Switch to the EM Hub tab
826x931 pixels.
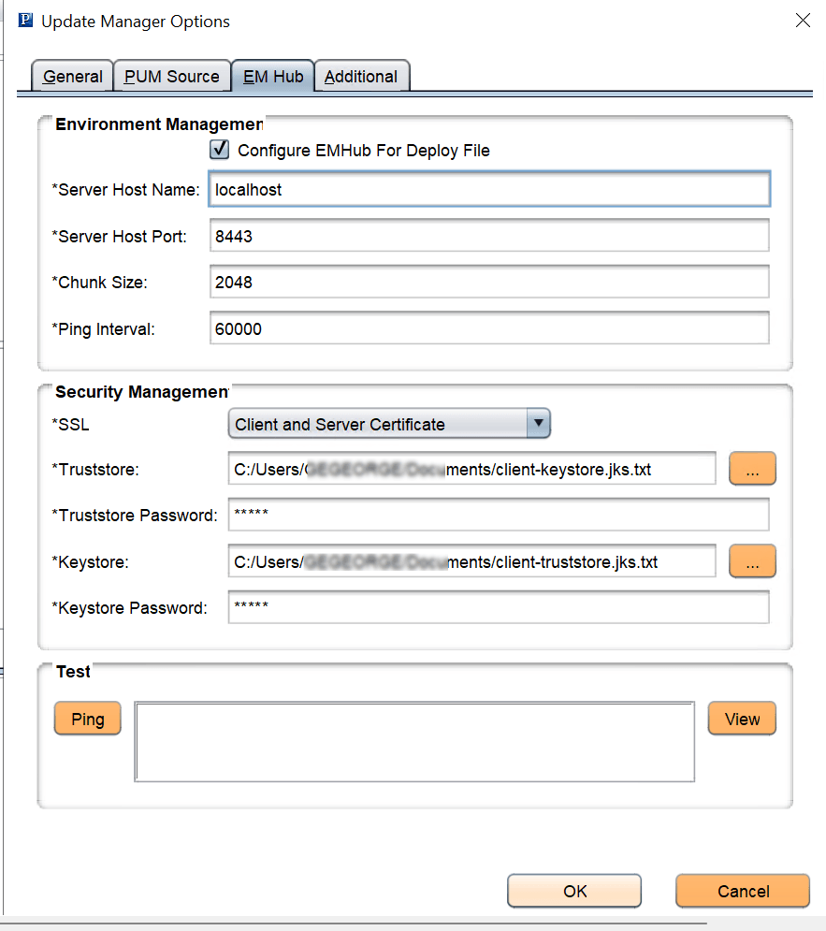pyautogui.click(x=272, y=76)
